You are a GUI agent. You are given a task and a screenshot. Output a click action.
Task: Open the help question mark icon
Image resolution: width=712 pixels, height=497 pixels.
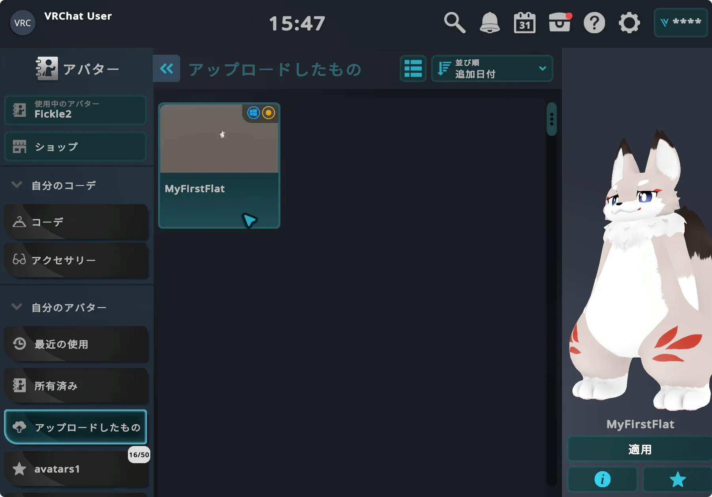[594, 23]
